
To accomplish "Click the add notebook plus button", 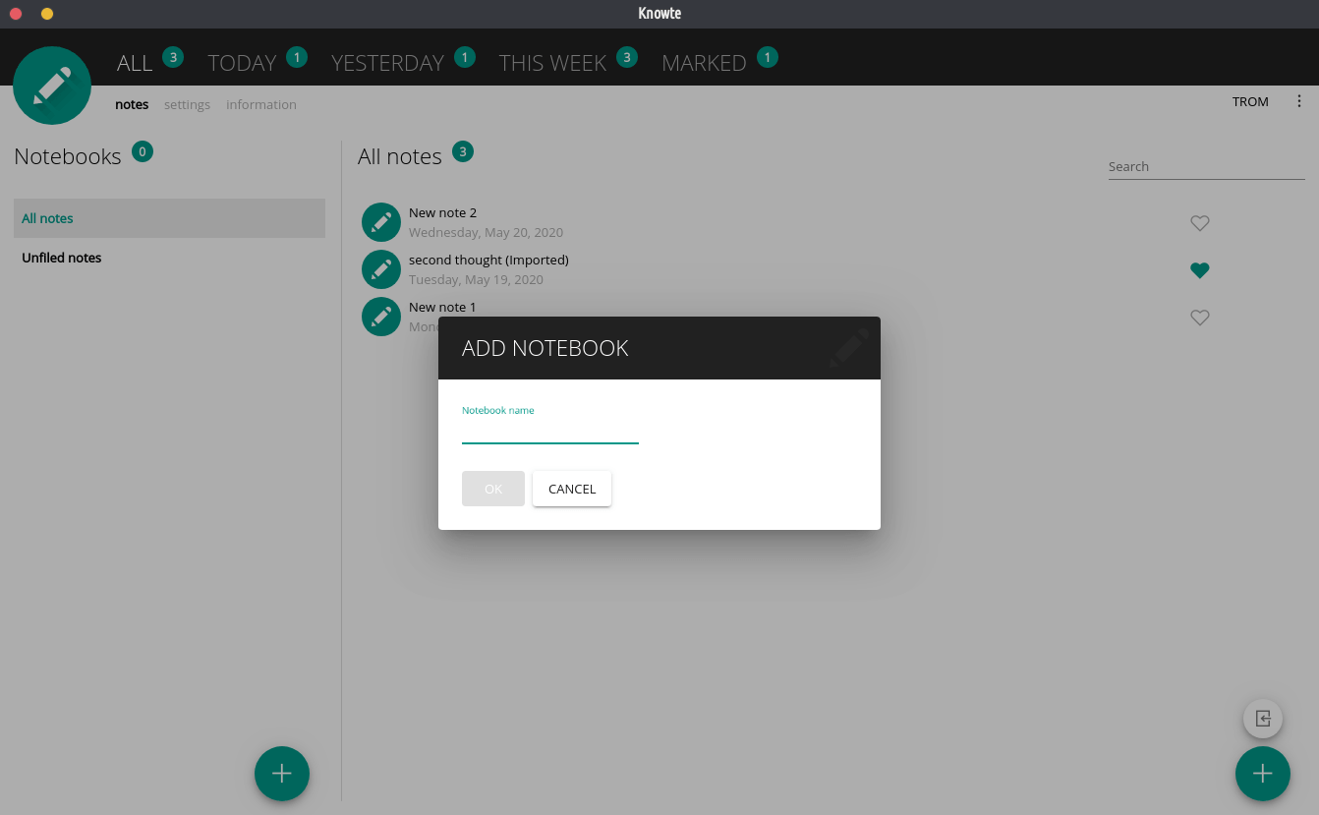I will pos(282,774).
